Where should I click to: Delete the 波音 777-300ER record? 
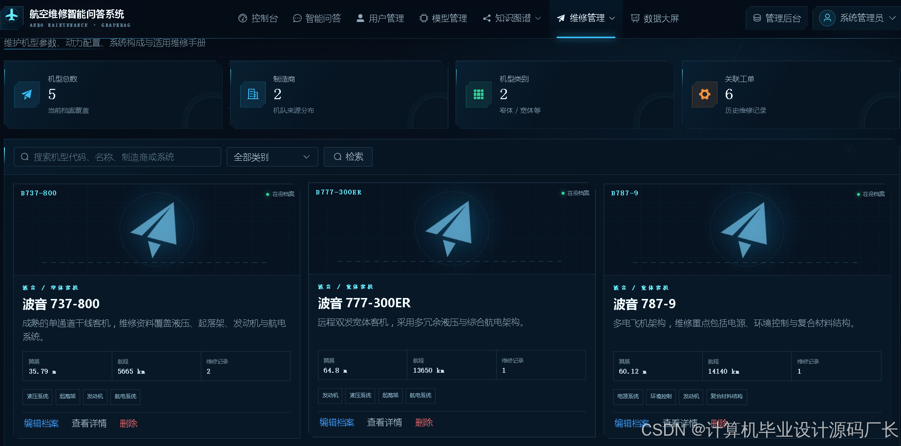pos(424,423)
